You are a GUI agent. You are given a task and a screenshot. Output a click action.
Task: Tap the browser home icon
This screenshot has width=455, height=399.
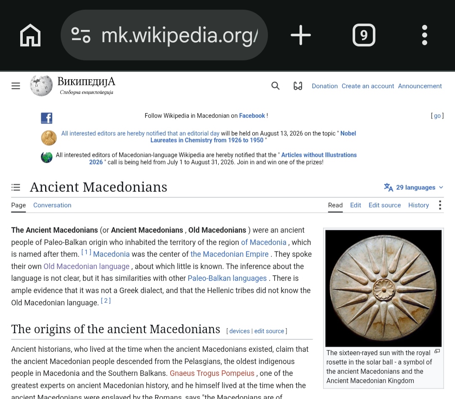[30, 35]
